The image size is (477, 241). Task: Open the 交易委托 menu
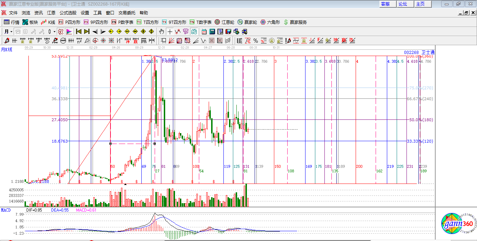click(127, 13)
